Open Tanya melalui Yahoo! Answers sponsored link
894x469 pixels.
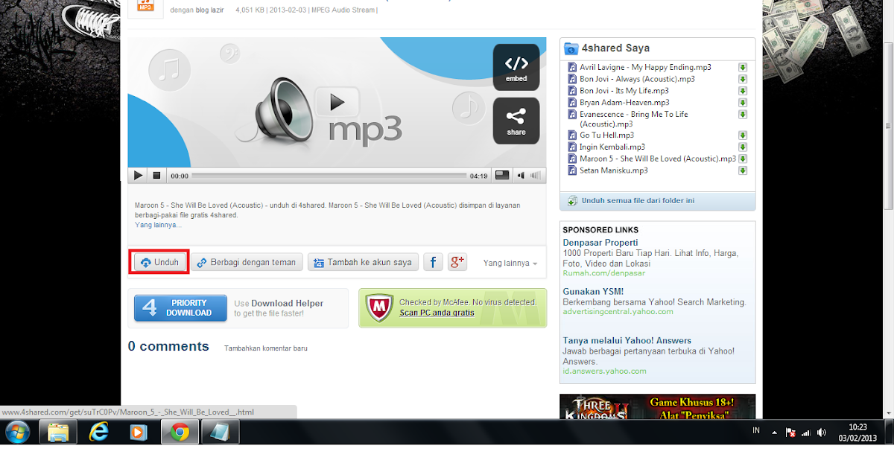[x=627, y=340]
